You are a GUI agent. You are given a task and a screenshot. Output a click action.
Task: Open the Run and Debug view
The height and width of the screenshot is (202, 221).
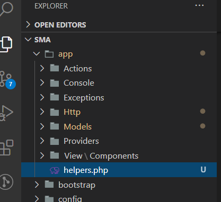[6, 113]
